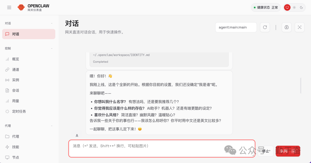Click the OpenClaw red mascot logo
The image size is (311, 163).
[21, 7]
